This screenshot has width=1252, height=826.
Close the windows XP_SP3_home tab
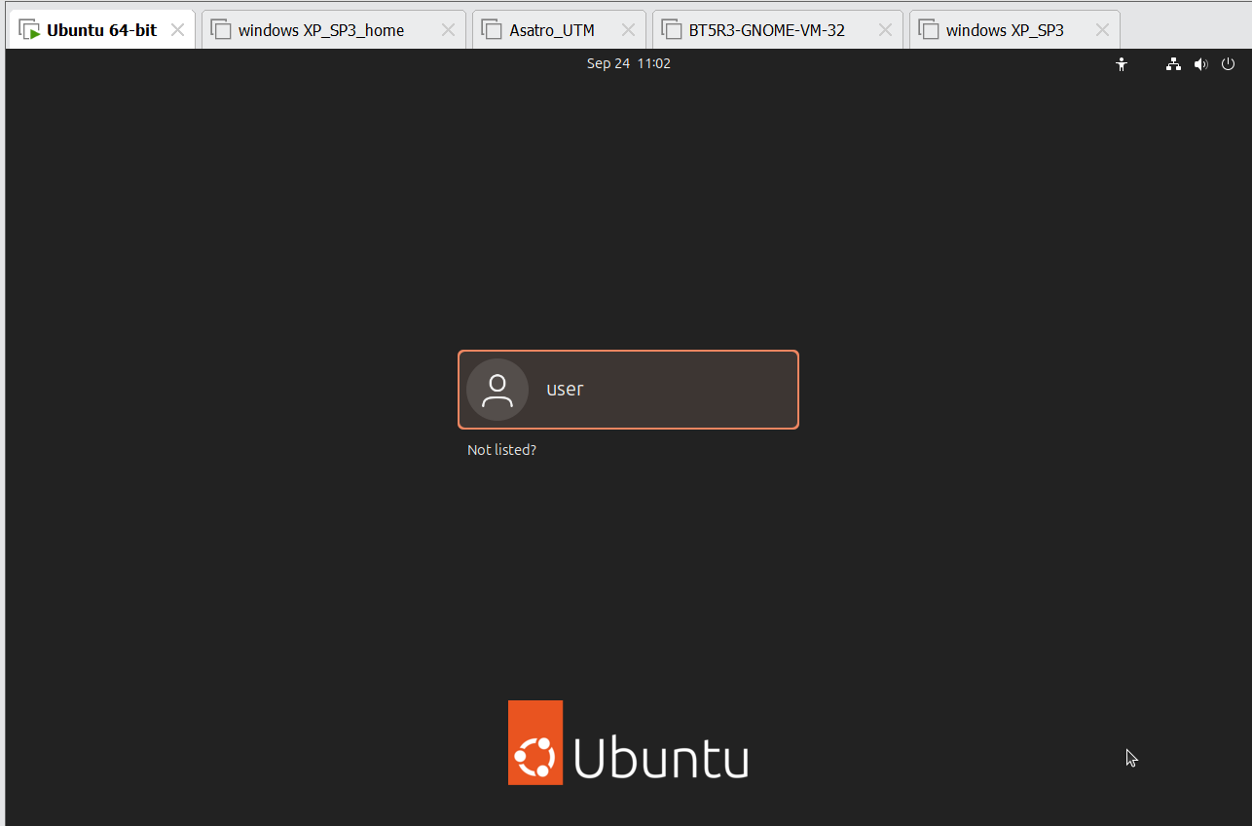(x=448, y=30)
